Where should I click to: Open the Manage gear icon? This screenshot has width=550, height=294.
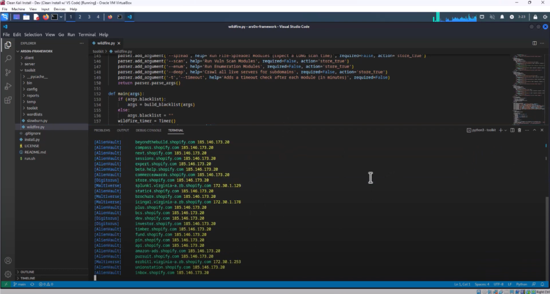pyautogui.click(x=8, y=274)
